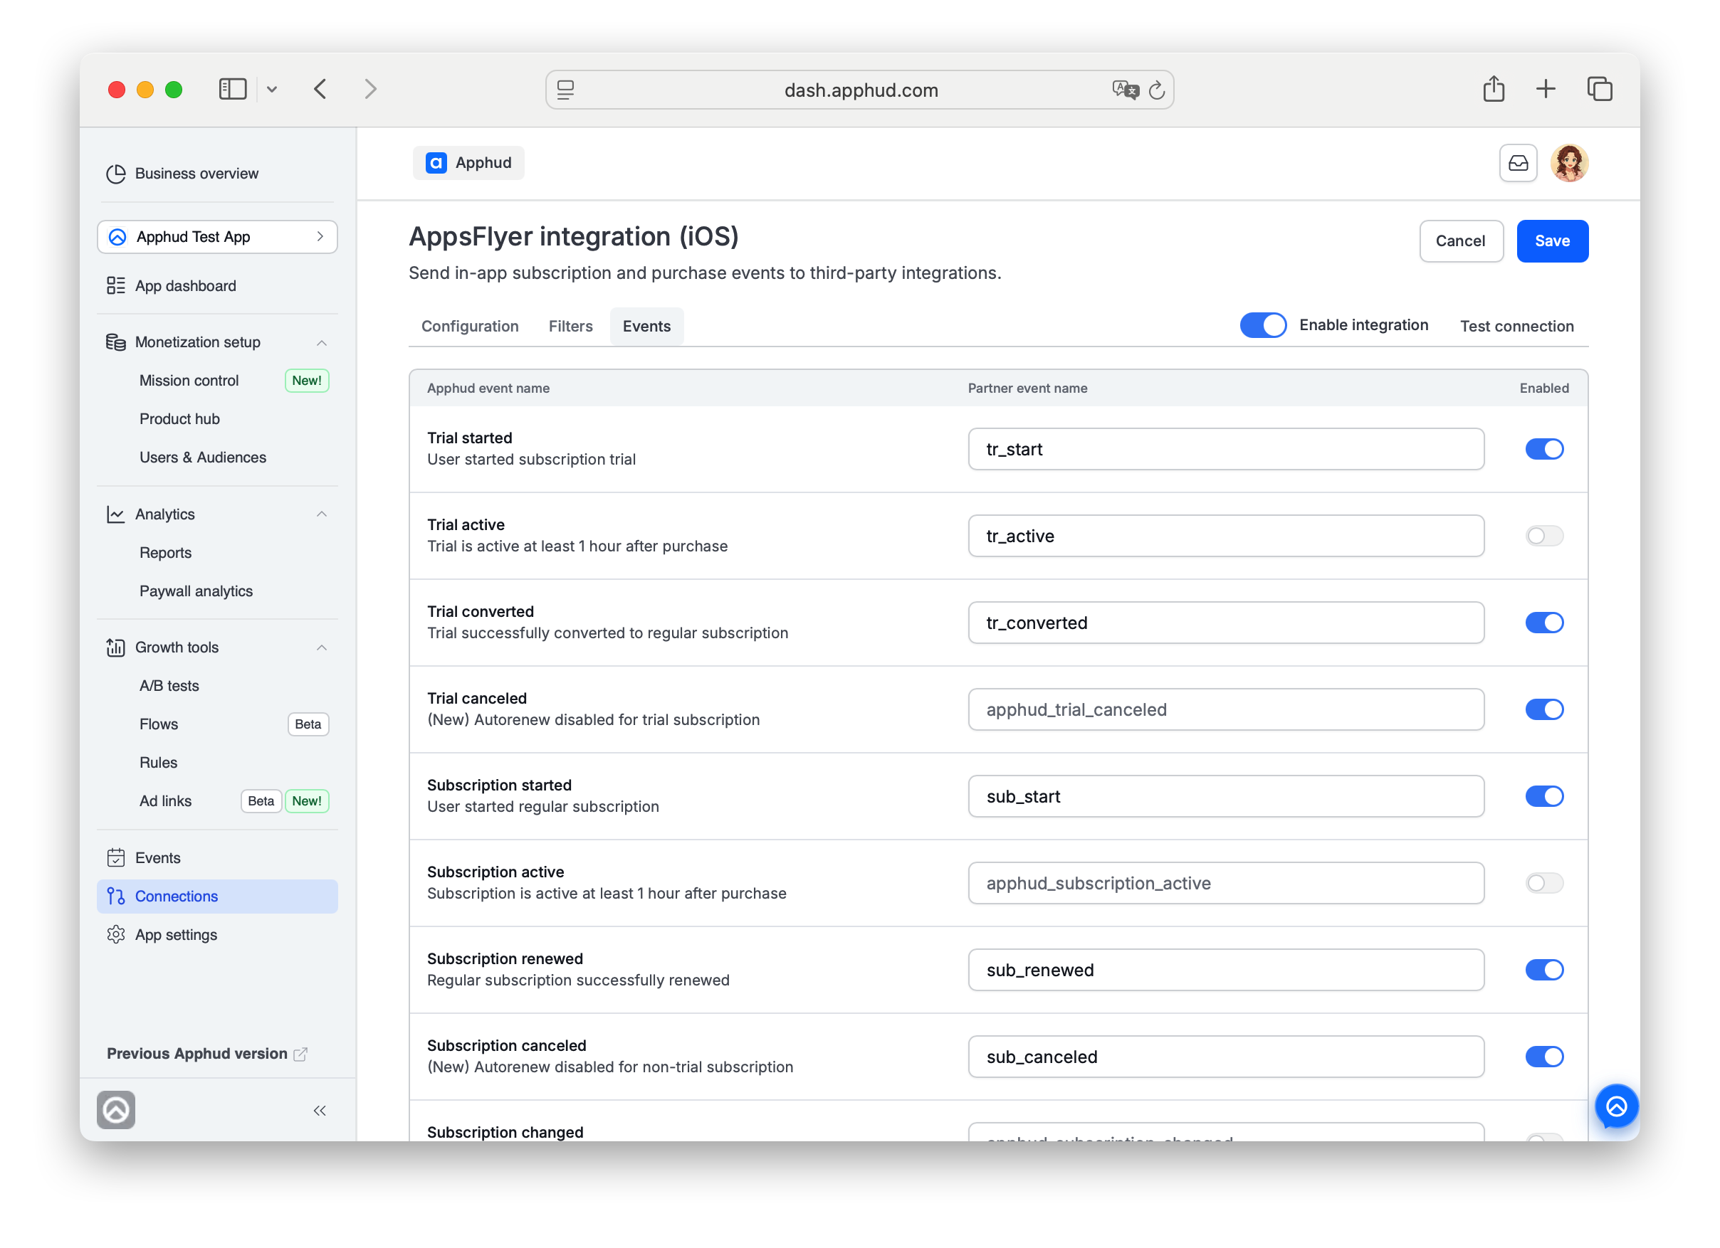This screenshot has width=1720, height=1248.
Task: Click the Safari address bar dash.apphud.com
Action: click(860, 90)
